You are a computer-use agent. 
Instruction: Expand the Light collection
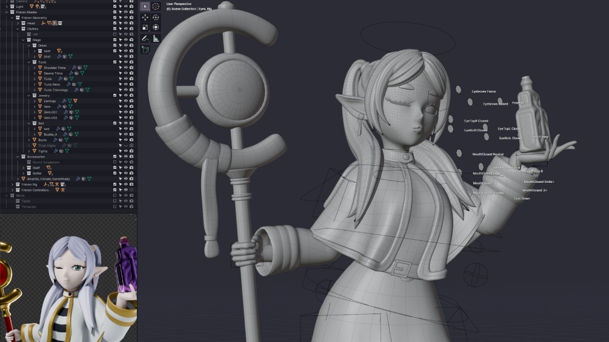click(7, 6)
